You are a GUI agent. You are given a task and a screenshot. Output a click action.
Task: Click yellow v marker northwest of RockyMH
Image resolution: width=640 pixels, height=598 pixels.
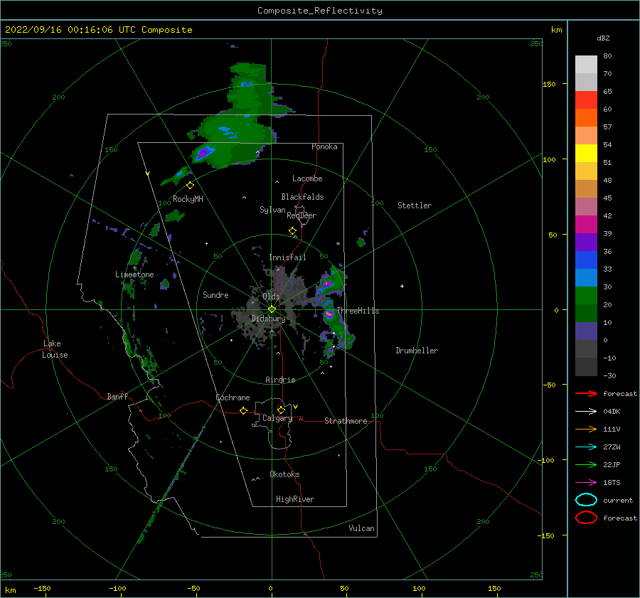click(x=148, y=173)
